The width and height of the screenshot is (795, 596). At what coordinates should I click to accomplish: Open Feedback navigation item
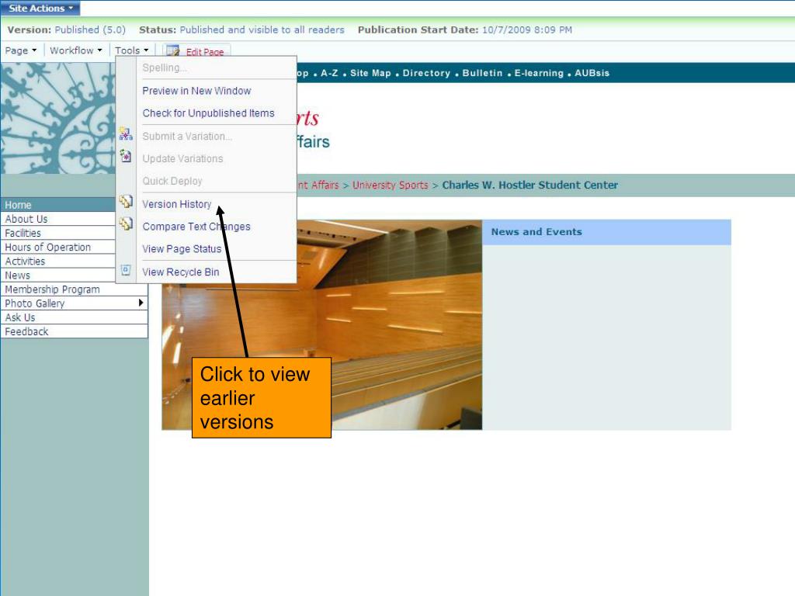74,331
